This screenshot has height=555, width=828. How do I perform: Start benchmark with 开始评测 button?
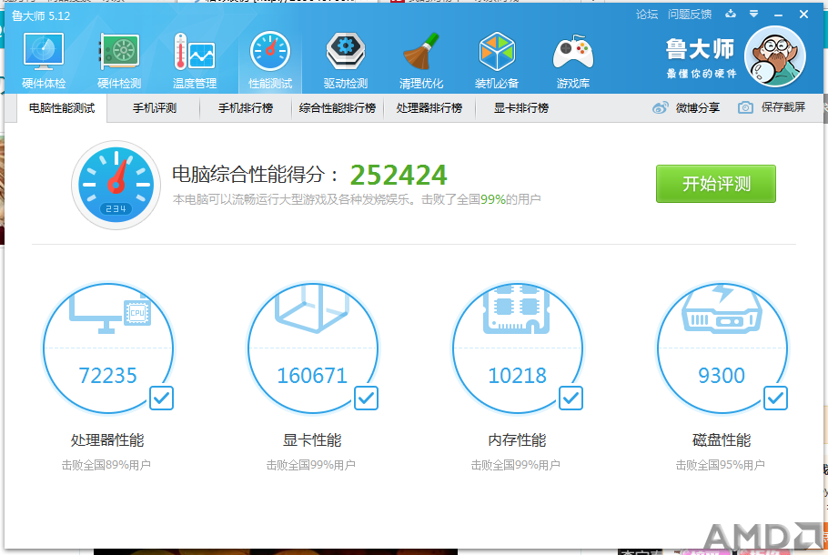point(716,184)
